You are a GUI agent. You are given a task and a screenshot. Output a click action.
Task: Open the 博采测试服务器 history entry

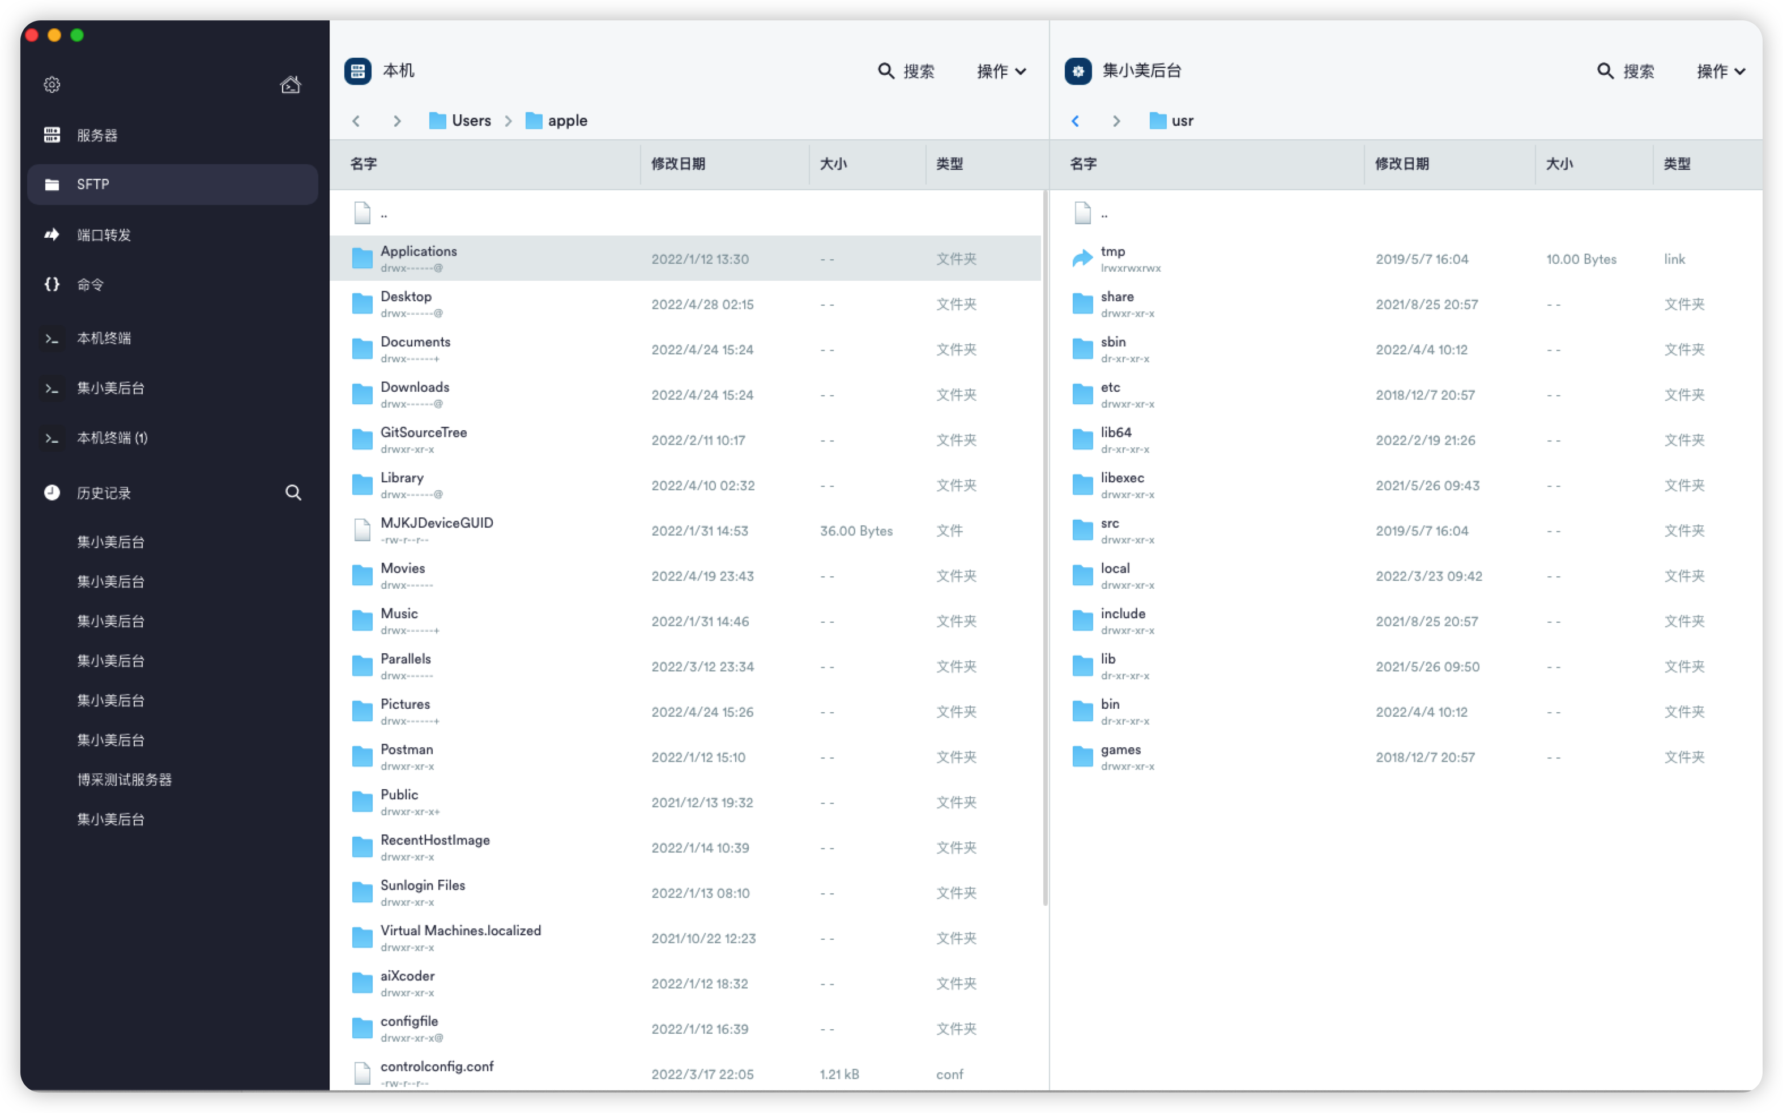tap(123, 780)
